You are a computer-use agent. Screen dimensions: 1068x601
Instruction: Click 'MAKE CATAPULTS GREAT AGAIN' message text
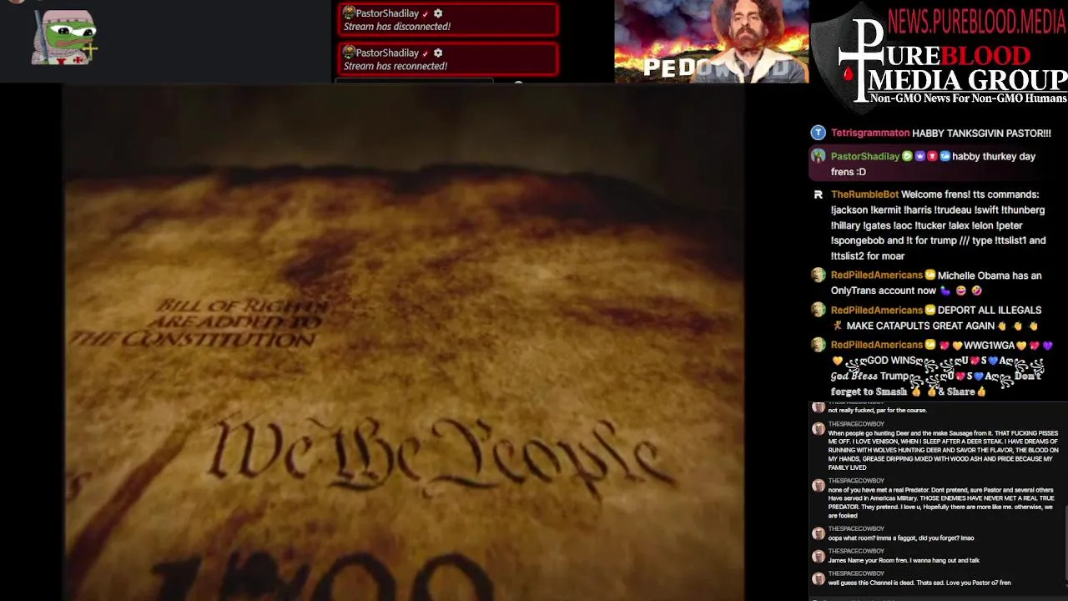(920, 326)
